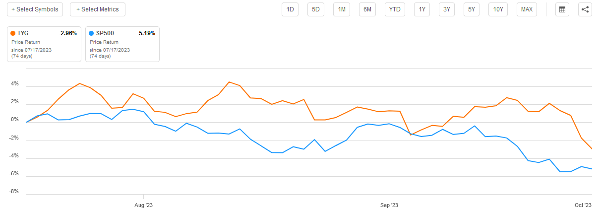Show the MAX time range
This screenshot has height=212, width=599.
coord(527,9)
